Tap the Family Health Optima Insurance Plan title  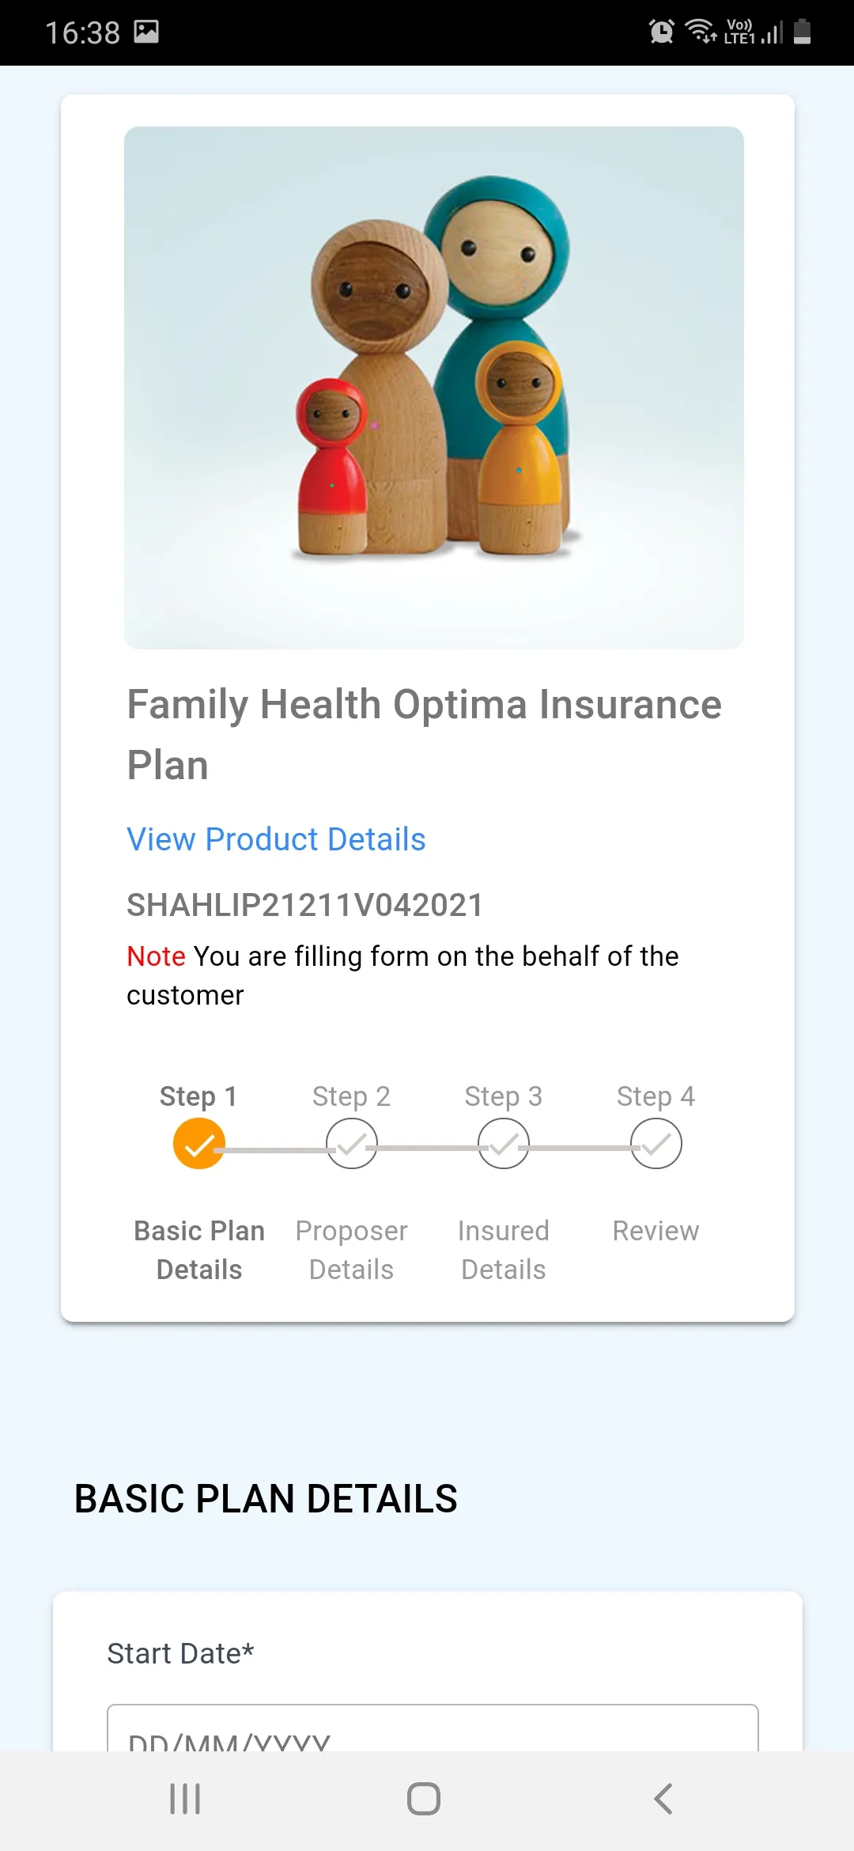[425, 734]
